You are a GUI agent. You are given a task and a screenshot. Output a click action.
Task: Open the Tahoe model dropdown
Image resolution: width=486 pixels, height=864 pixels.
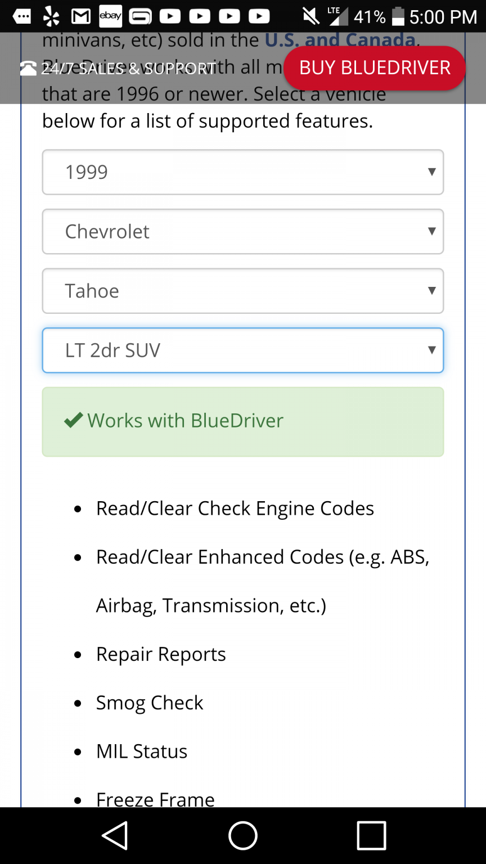[243, 291]
